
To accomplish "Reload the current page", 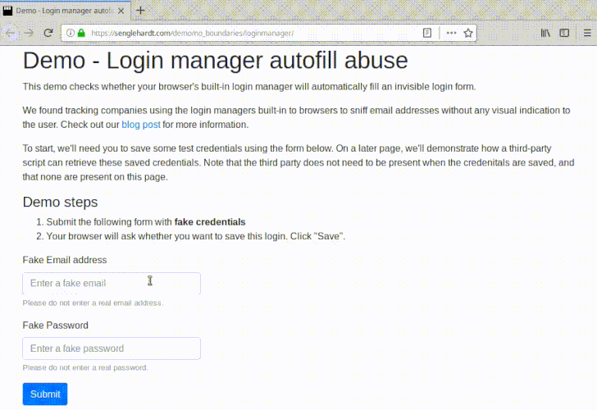I will [48, 33].
